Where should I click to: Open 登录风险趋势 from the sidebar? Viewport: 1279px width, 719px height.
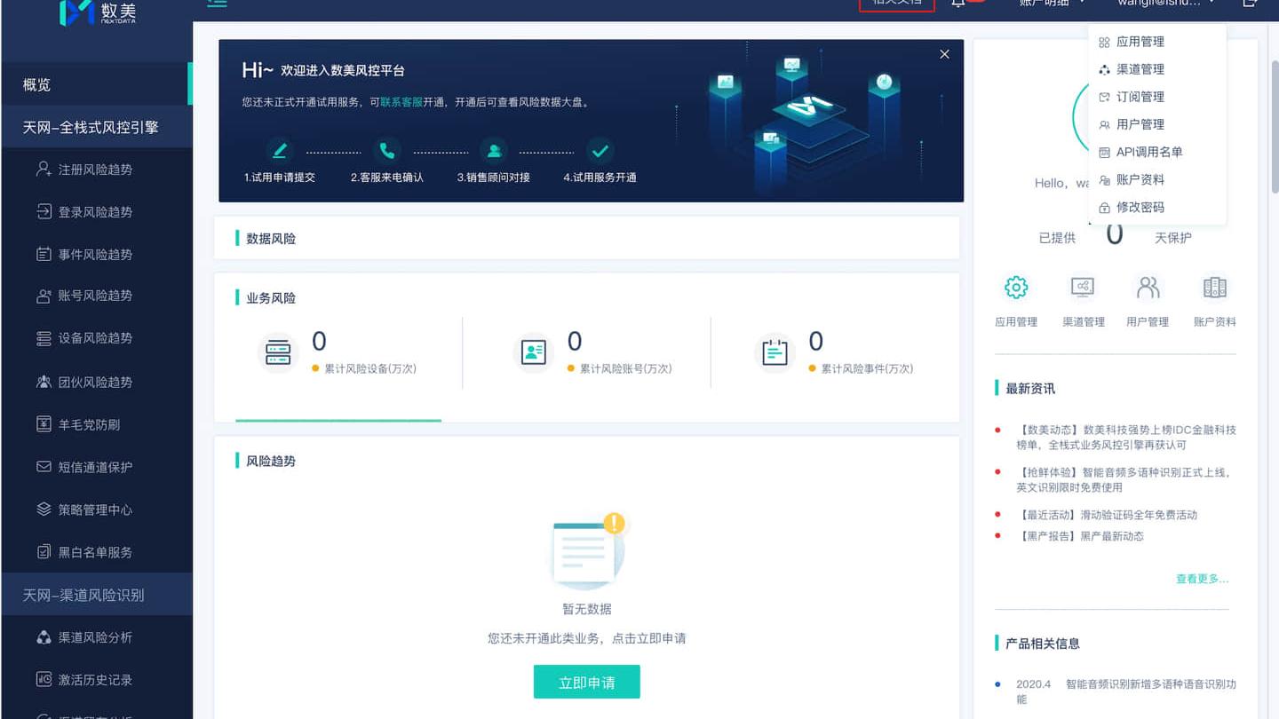pos(95,211)
